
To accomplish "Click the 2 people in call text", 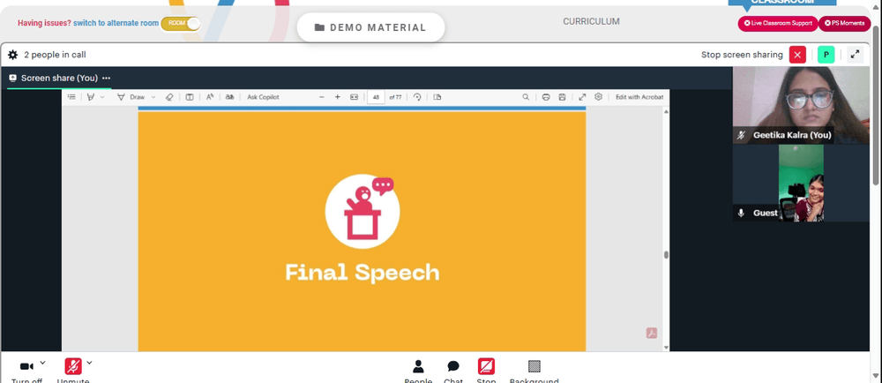I will point(55,55).
